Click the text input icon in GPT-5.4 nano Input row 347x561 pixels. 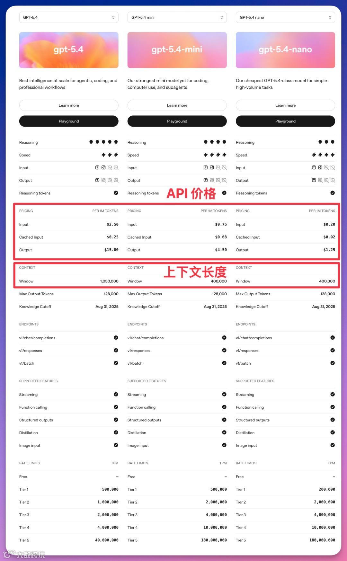tap(314, 167)
